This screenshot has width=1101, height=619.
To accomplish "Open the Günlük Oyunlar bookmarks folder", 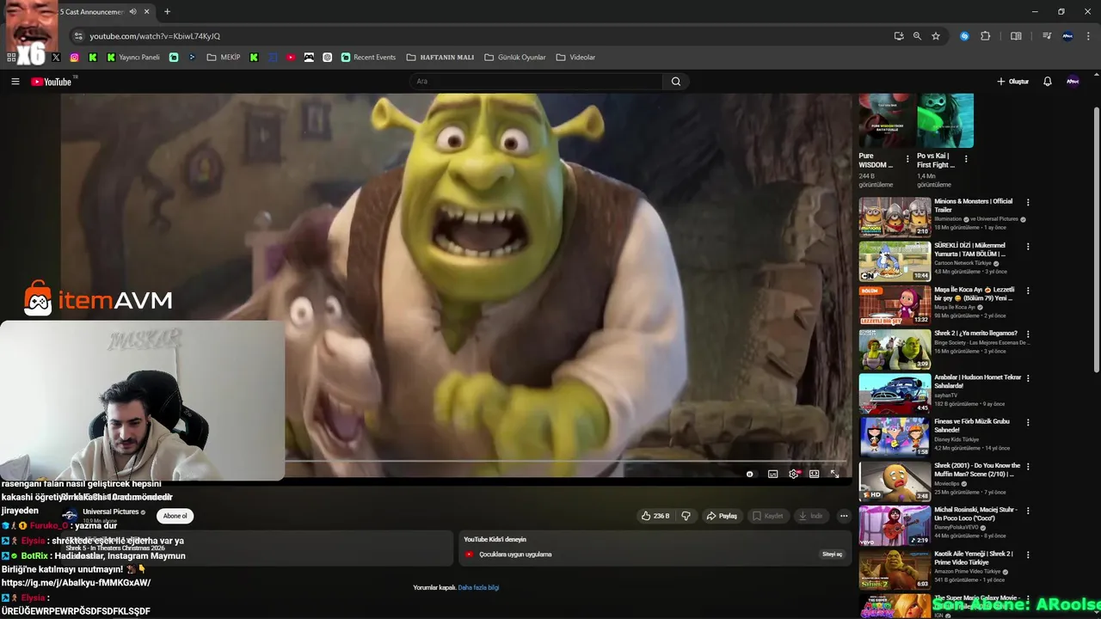I will pyautogui.click(x=515, y=58).
